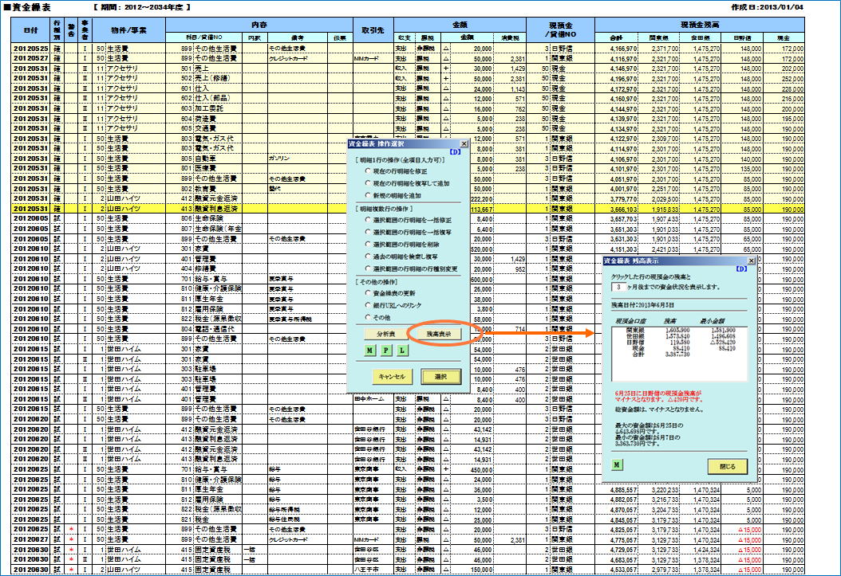Confirm with the 選択 button
Screen dimensions: 841x576
pyautogui.click(x=441, y=376)
